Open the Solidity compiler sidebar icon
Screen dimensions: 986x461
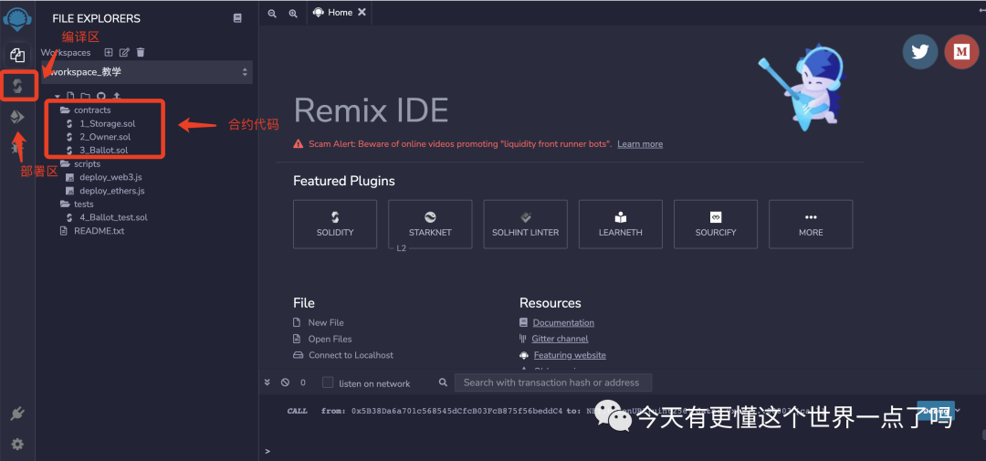17,86
